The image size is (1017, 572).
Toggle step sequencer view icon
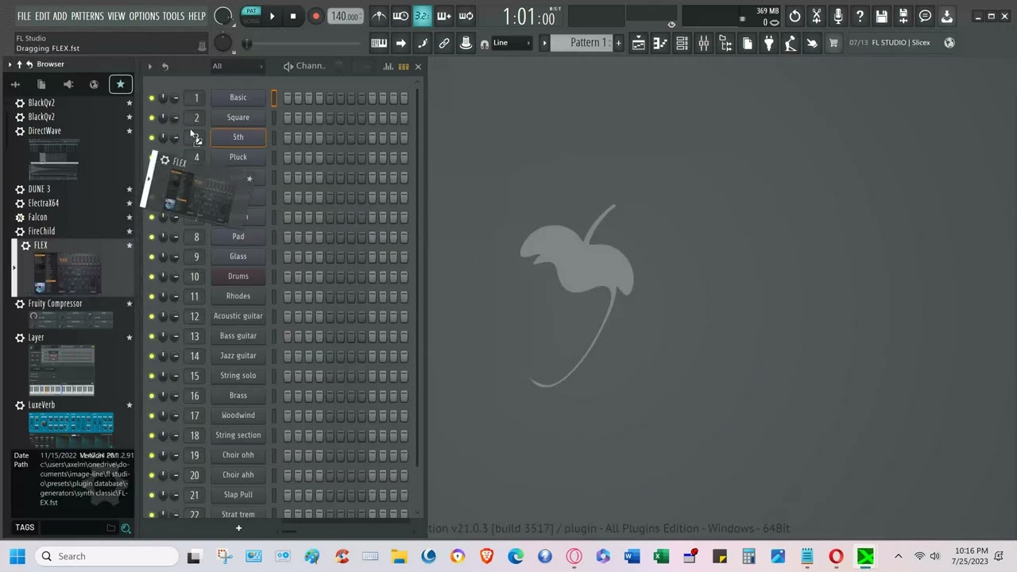(403, 66)
